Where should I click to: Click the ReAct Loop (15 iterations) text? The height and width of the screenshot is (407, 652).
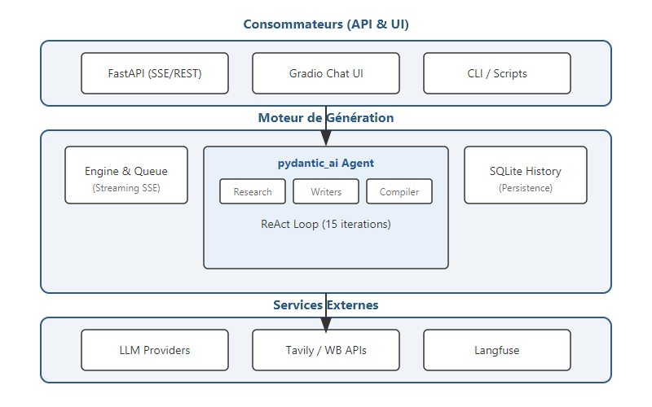click(326, 224)
